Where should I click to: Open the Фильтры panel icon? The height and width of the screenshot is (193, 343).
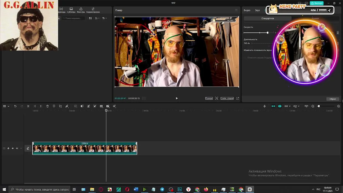(x=81, y=10)
